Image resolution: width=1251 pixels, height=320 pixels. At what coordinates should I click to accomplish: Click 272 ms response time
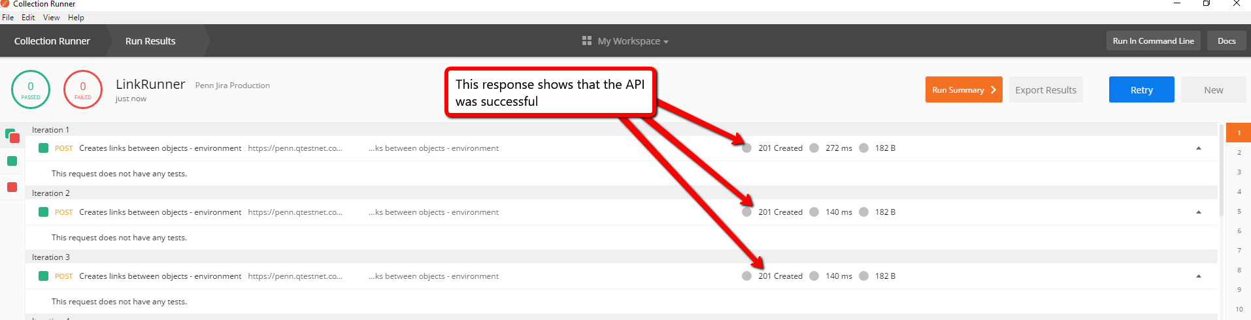839,148
